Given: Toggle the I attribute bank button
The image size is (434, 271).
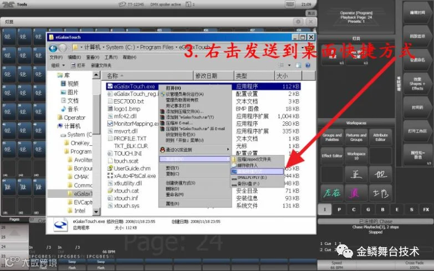Looking at the screenshot, I should (x=325, y=209).
